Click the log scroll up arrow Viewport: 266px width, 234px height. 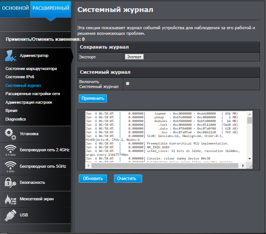click(249, 114)
